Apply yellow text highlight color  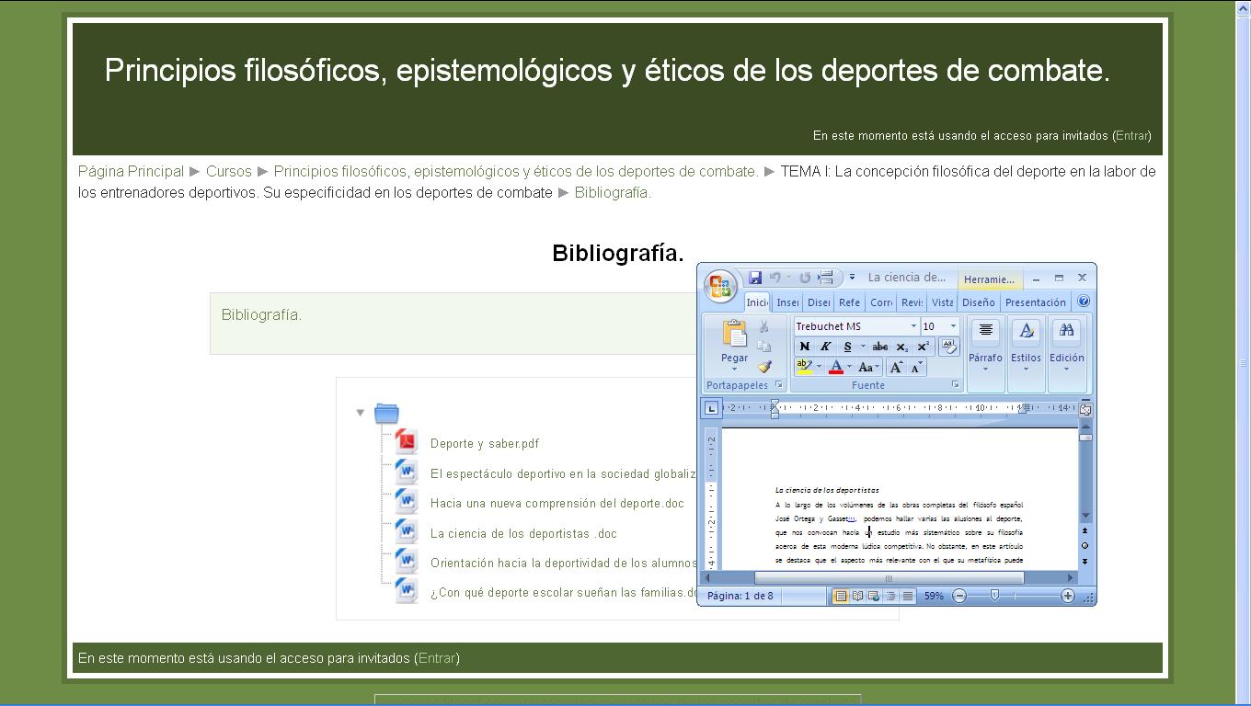pos(802,365)
